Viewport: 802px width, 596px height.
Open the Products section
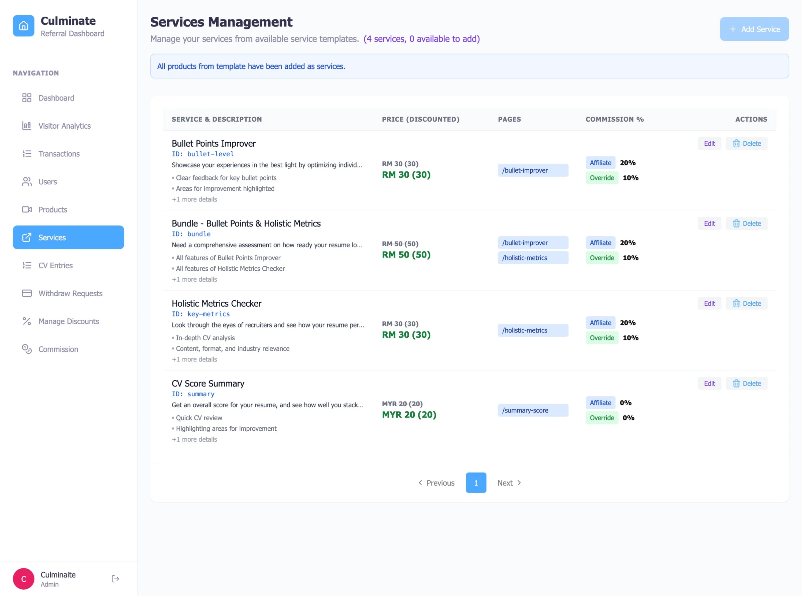coord(69,209)
